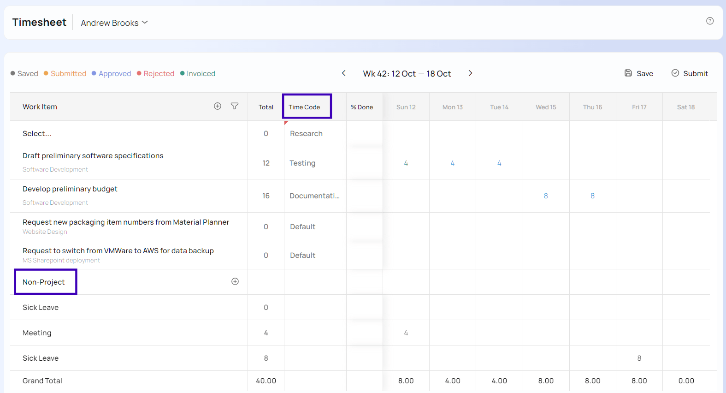The height and width of the screenshot is (393, 726).
Task: Click Mon 13 hours for Draft preliminary specifications
Action: pyautogui.click(x=453, y=163)
